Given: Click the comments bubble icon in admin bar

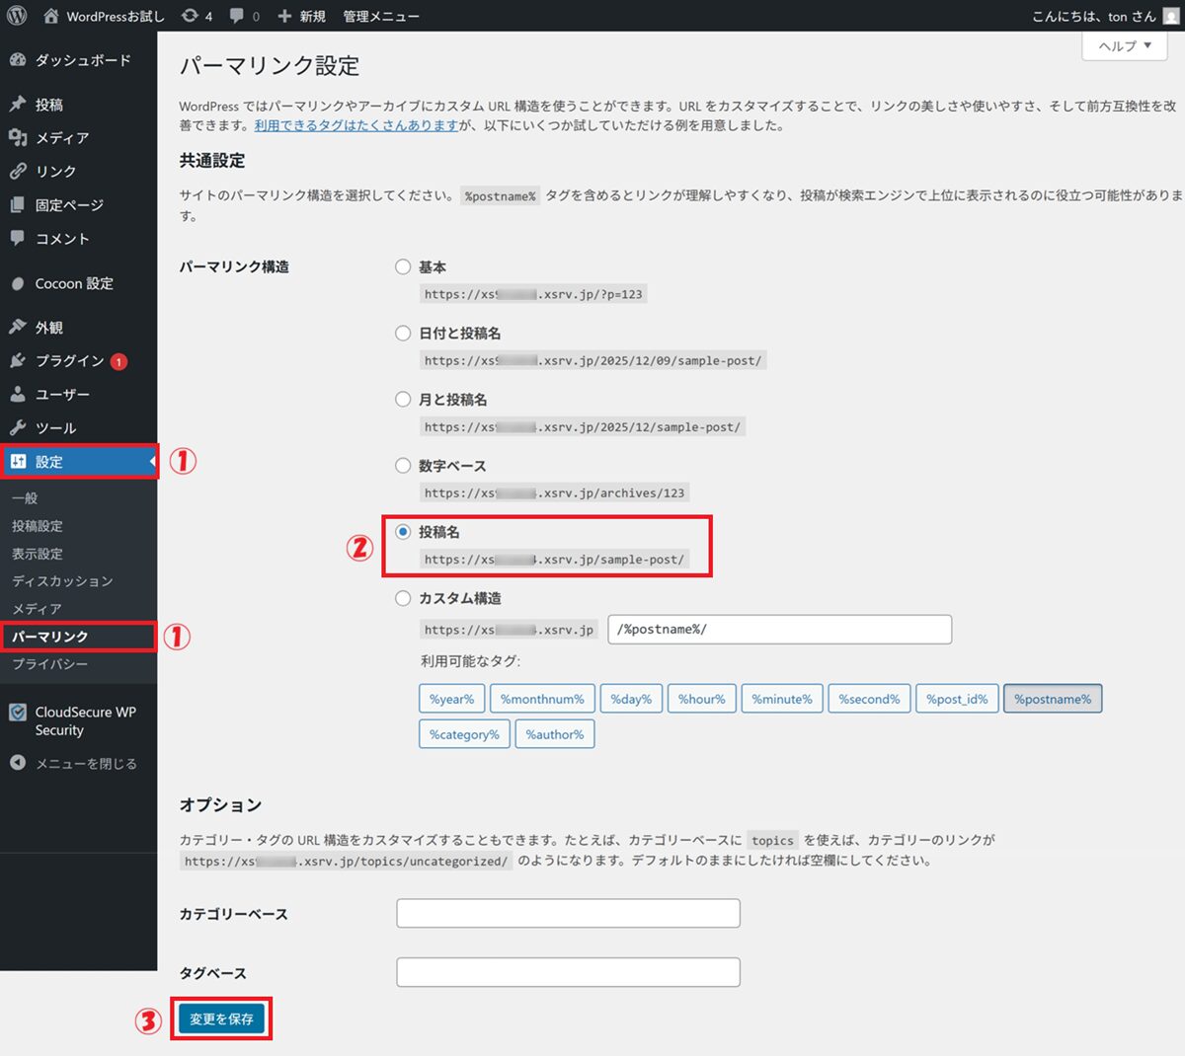Looking at the screenshot, I should point(244,16).
